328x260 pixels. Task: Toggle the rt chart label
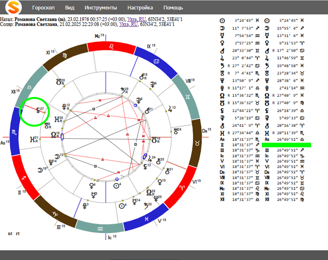point(18,234)
